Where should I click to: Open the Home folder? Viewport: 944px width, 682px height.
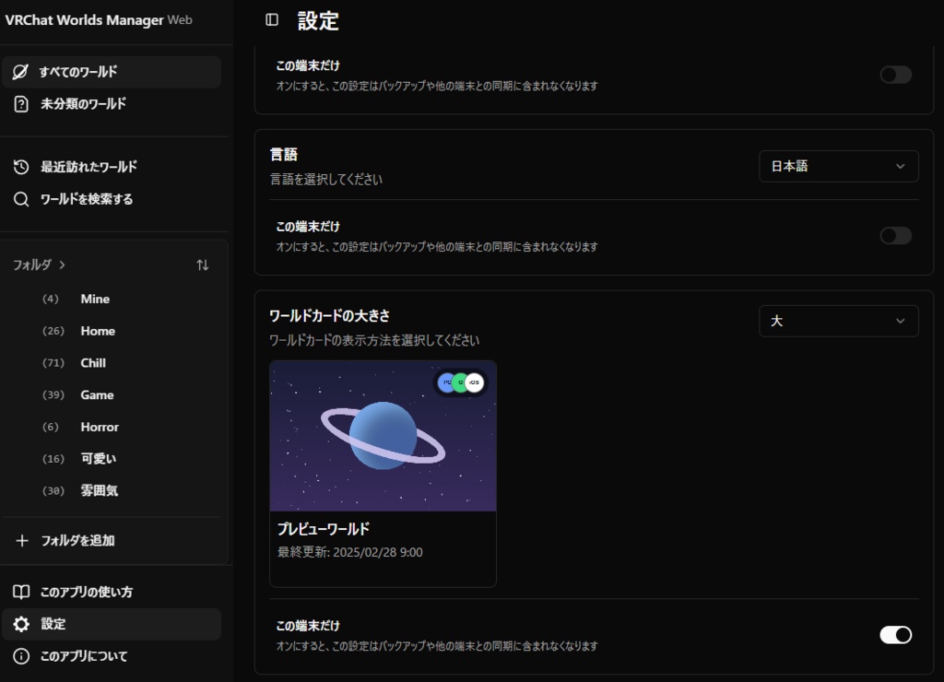pos(98,331)
